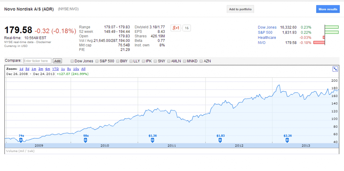
Task: Zoom the chart to 1m
Action: click(x=34, y=69)
